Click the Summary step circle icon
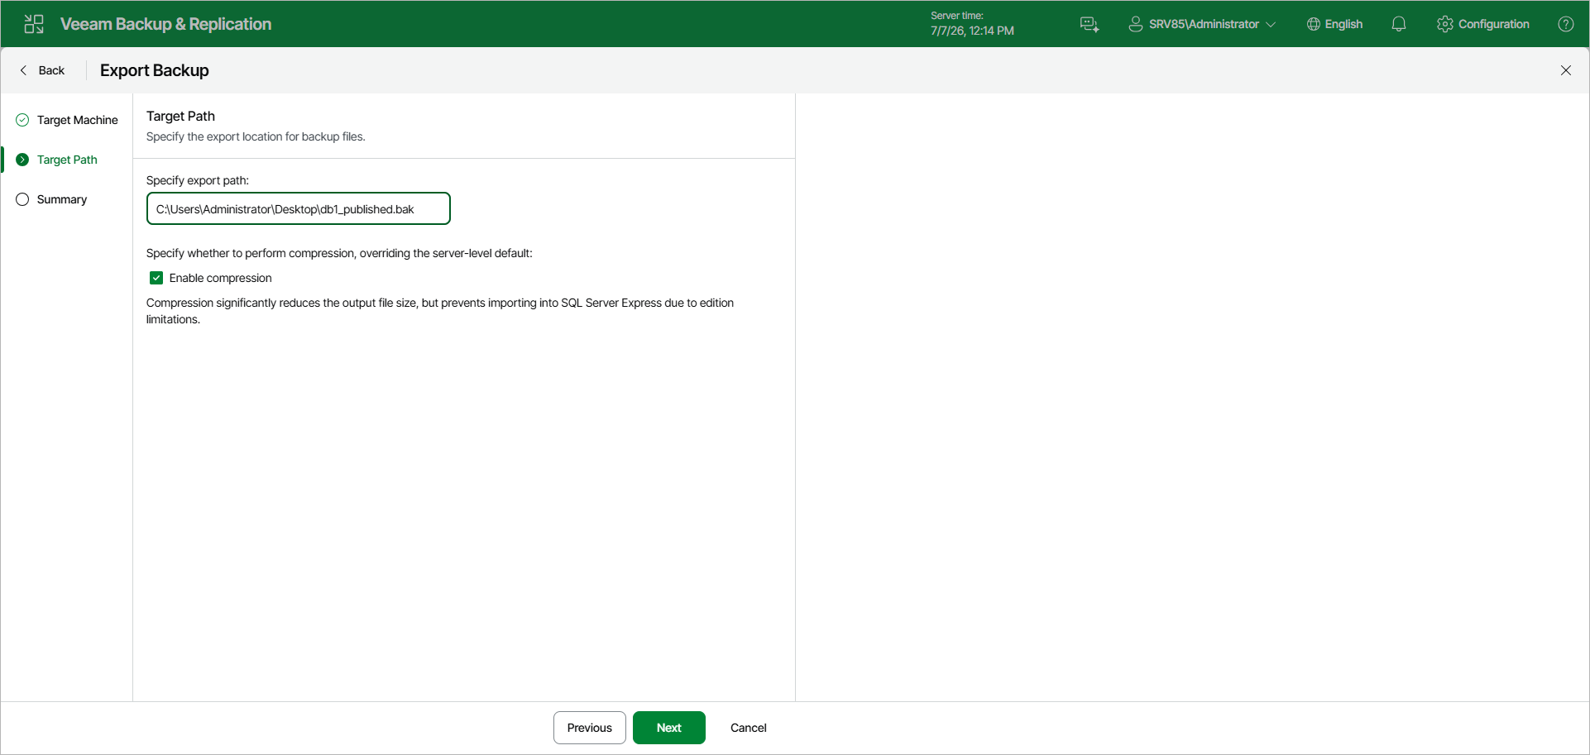 (x=22, y=199)
